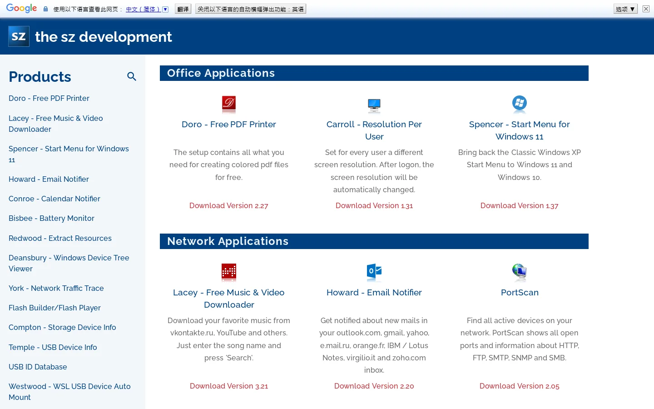654x409 pixels.
Task: Select Bisbee - Battery Monitor in sidebar
Action: coord(51,218)
